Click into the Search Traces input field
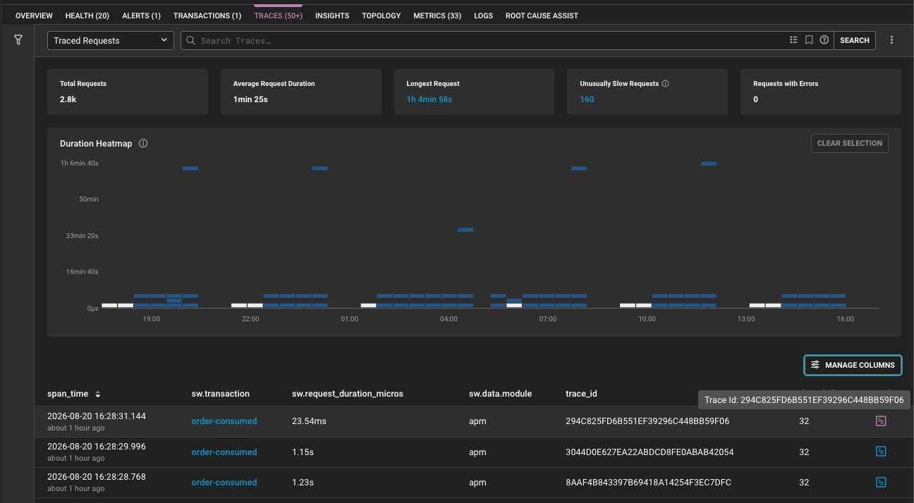This screenshot has height=503, width=914. pos(483,40)
